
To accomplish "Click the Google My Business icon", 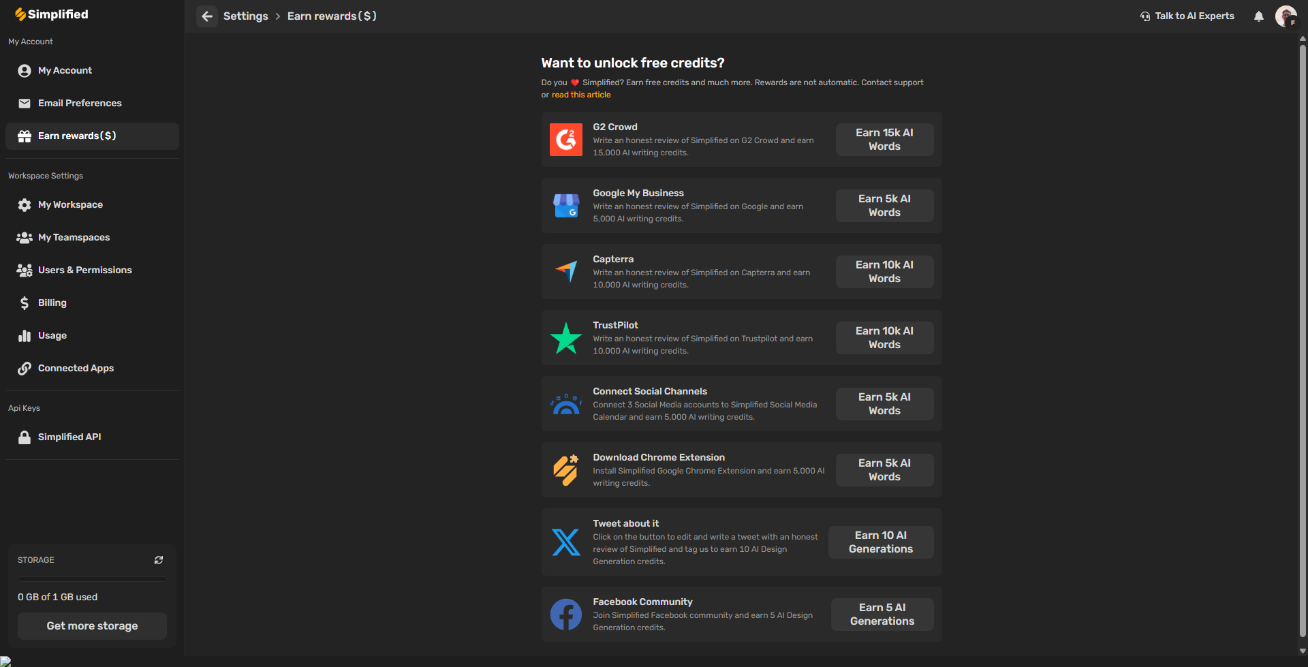I will click(x=566, y=206).
